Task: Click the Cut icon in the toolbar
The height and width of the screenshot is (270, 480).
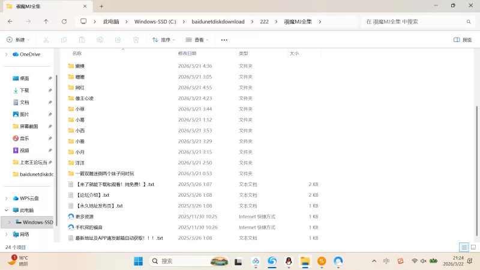Action: 45,40
